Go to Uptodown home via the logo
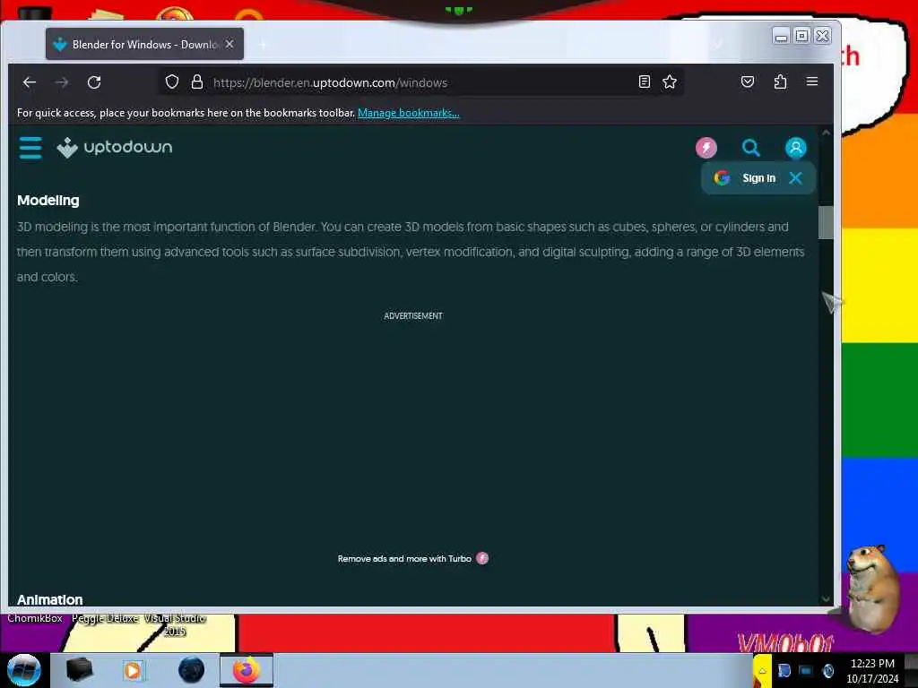918x688 pixels. tap(115, 148)
